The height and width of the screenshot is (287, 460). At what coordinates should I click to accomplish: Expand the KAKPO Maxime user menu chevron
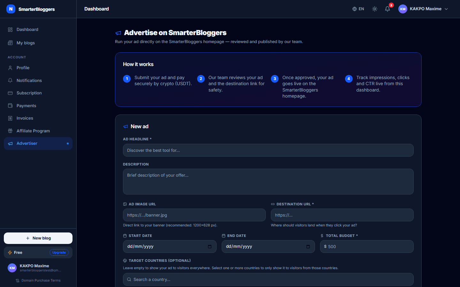pos(446,9)
